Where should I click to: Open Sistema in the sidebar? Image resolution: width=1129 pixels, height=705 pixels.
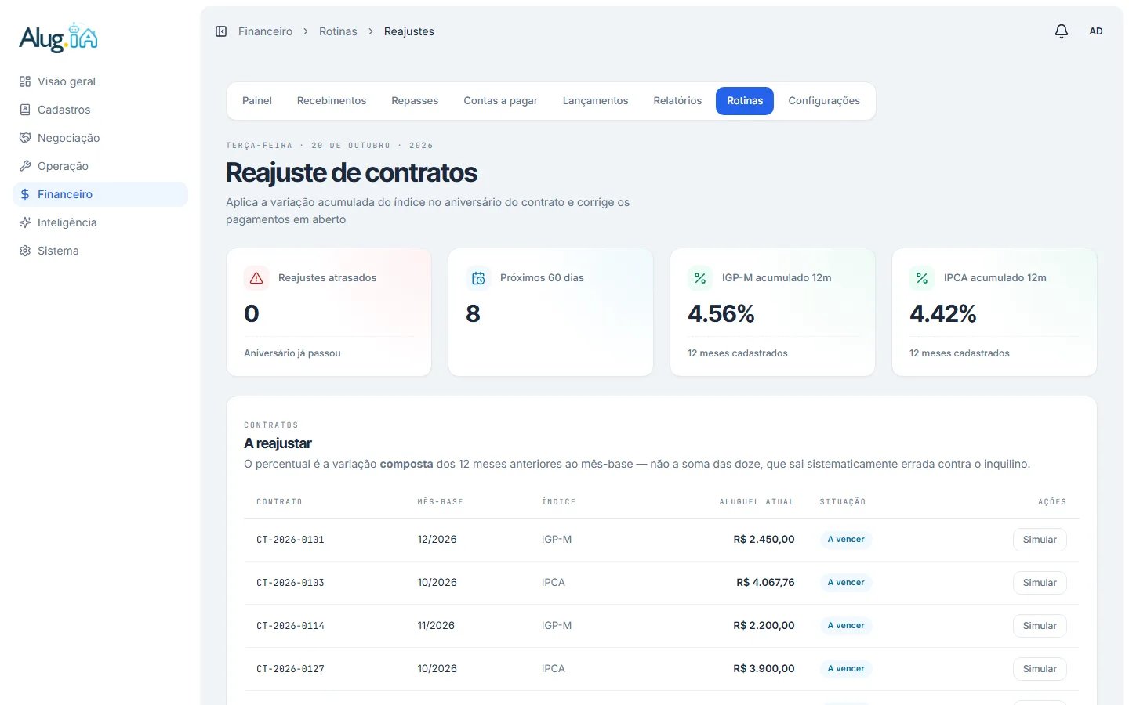100,251
